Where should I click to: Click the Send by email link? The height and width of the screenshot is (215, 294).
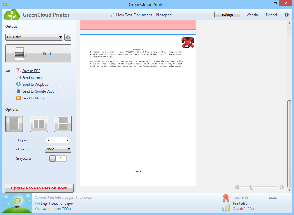coord(33,77)
